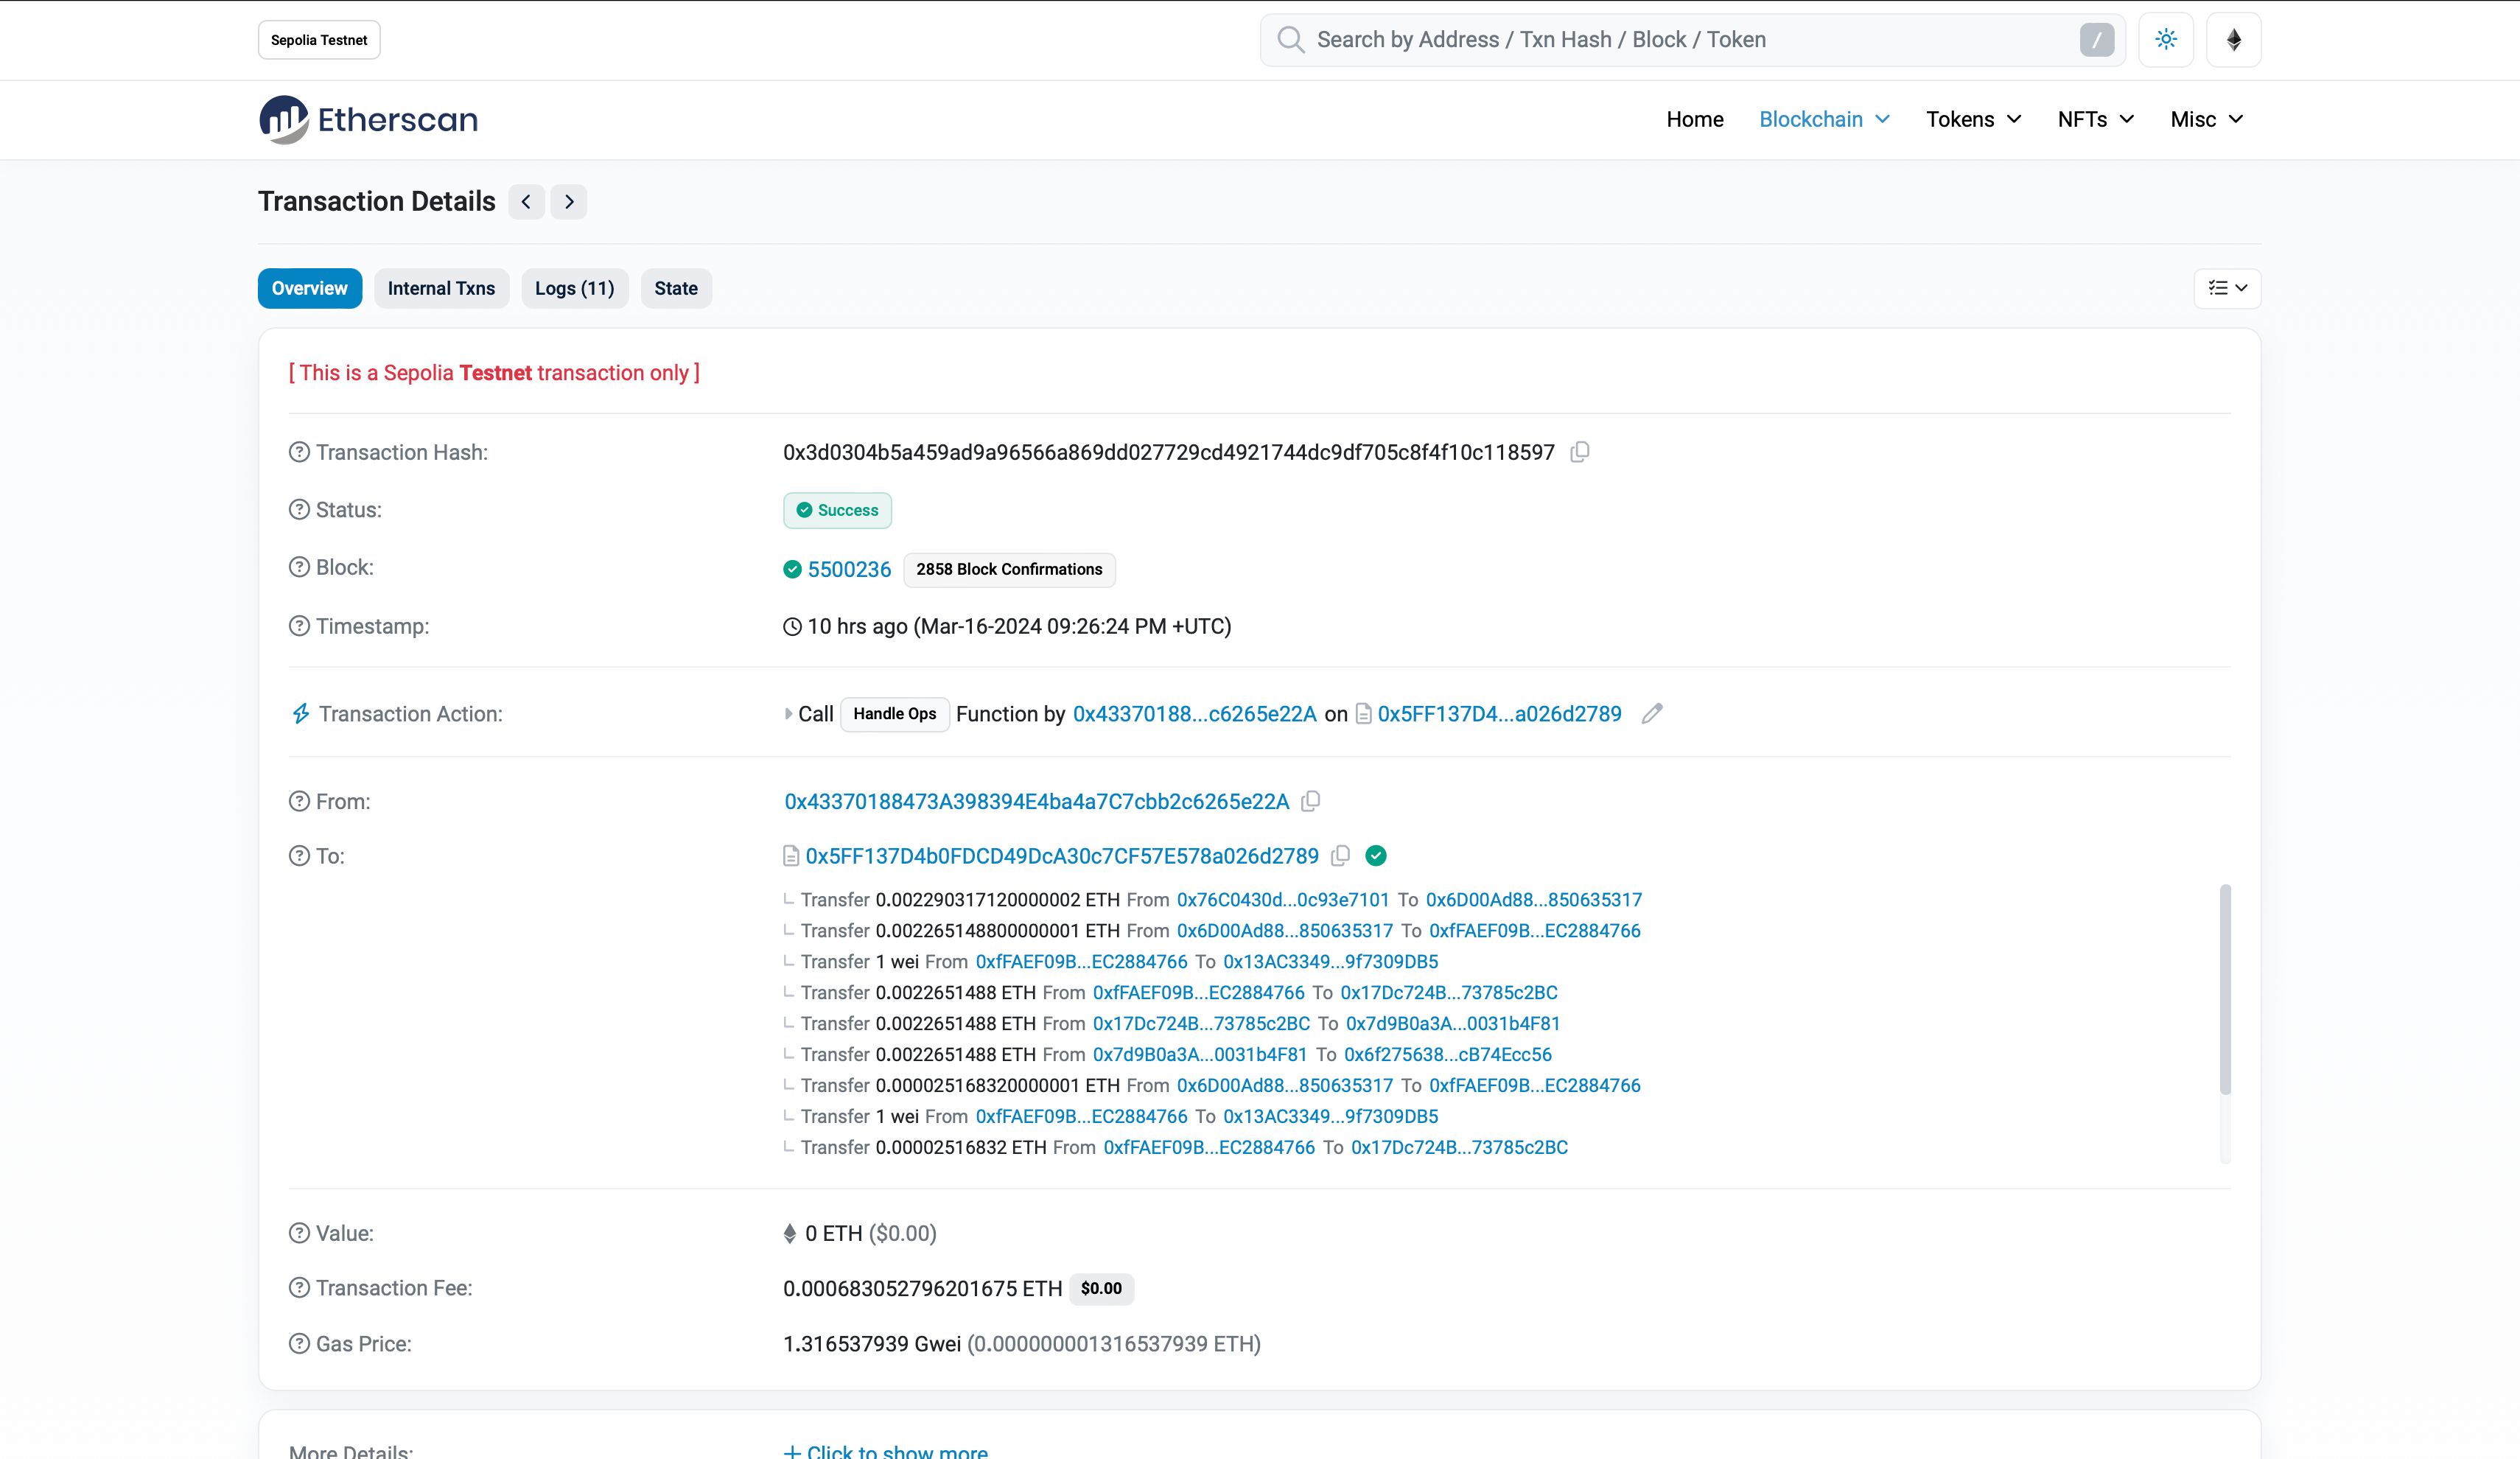The height and width of the screenshot is (1459, 2520).
Task: Click the list view options expander
Action: click(2230, 288)
